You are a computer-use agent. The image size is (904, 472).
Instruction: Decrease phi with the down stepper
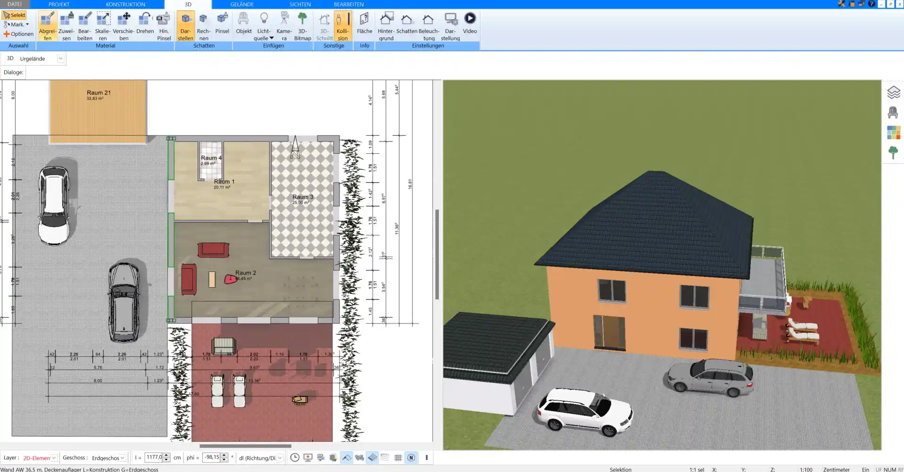tap(224, 460)
